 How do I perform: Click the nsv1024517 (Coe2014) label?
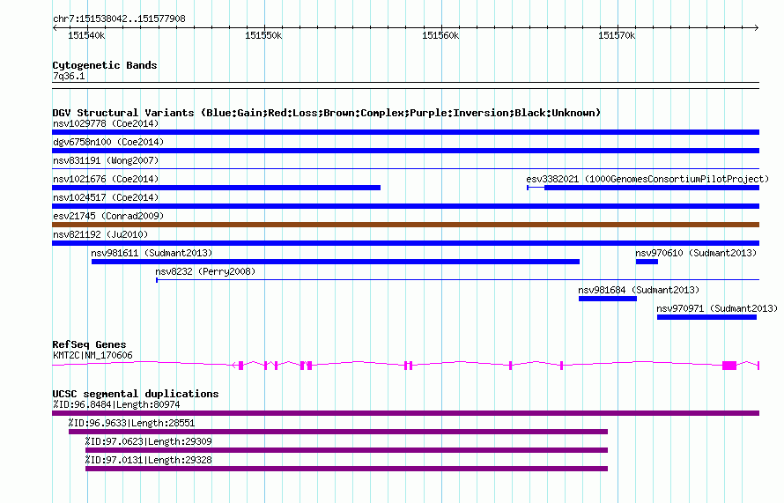(106, 197)
